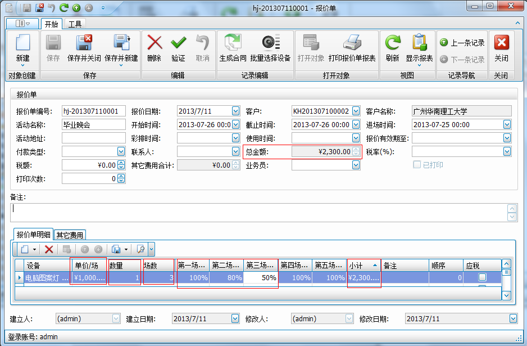527x346 pixels.
Task: Click the 刷新 (Refresh) icon
Action: 392,43
